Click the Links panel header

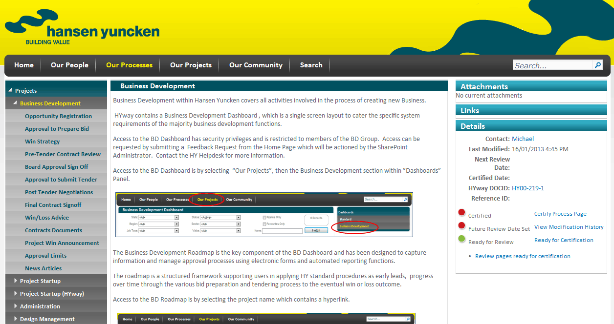pos(532,111)
